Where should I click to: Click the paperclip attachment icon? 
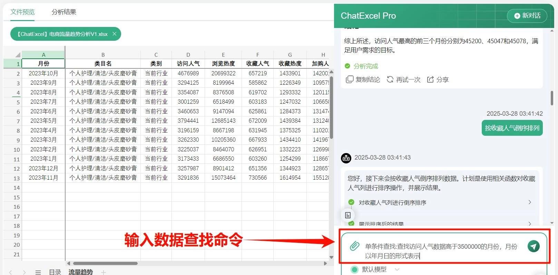(x=354, y=246)
